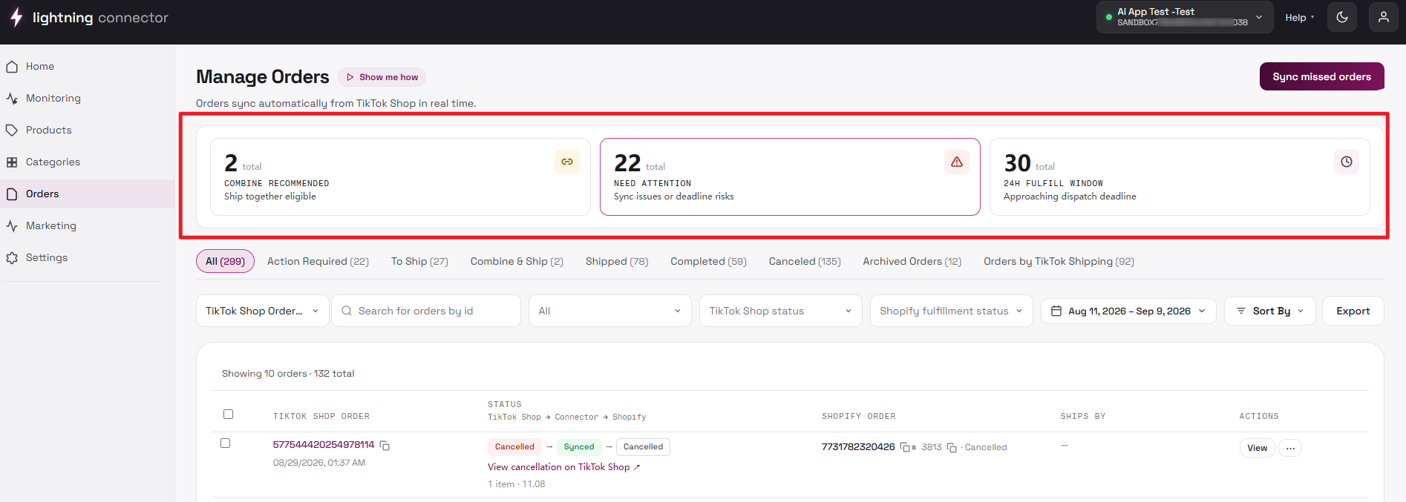Switch to the Canceled (135) tab
The image size is (1406, 502).
tap(805, 261)
